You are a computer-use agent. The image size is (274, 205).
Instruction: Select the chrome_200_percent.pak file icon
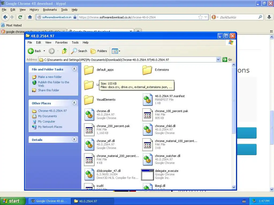tap(89, 130)
